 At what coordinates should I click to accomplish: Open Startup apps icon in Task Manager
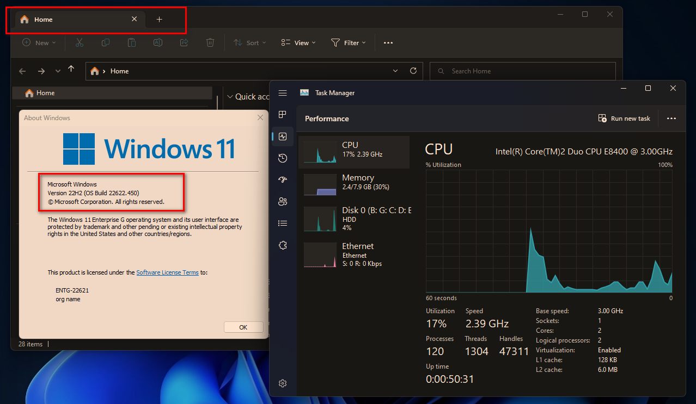point(283,180)
